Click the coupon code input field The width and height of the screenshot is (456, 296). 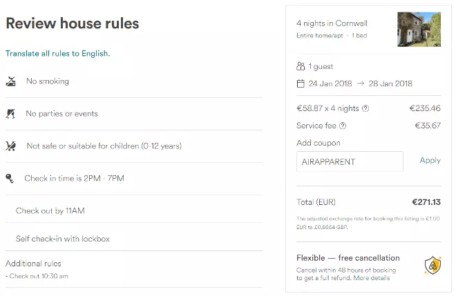349,161
